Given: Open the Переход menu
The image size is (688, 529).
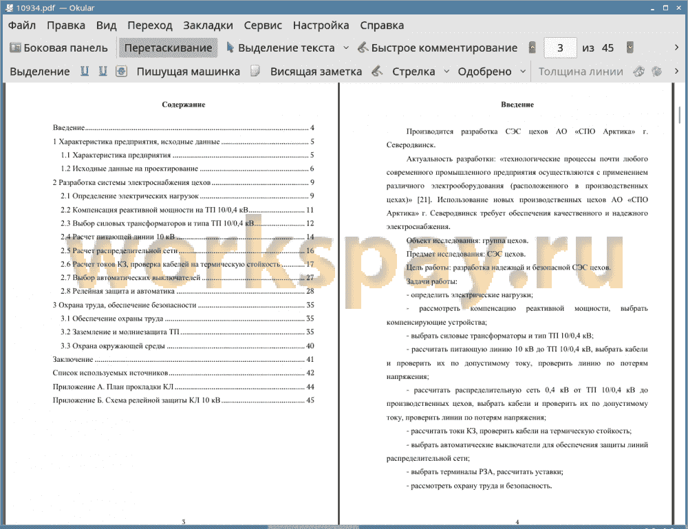Looking at the screenshot, I should (x=149, y=25).
